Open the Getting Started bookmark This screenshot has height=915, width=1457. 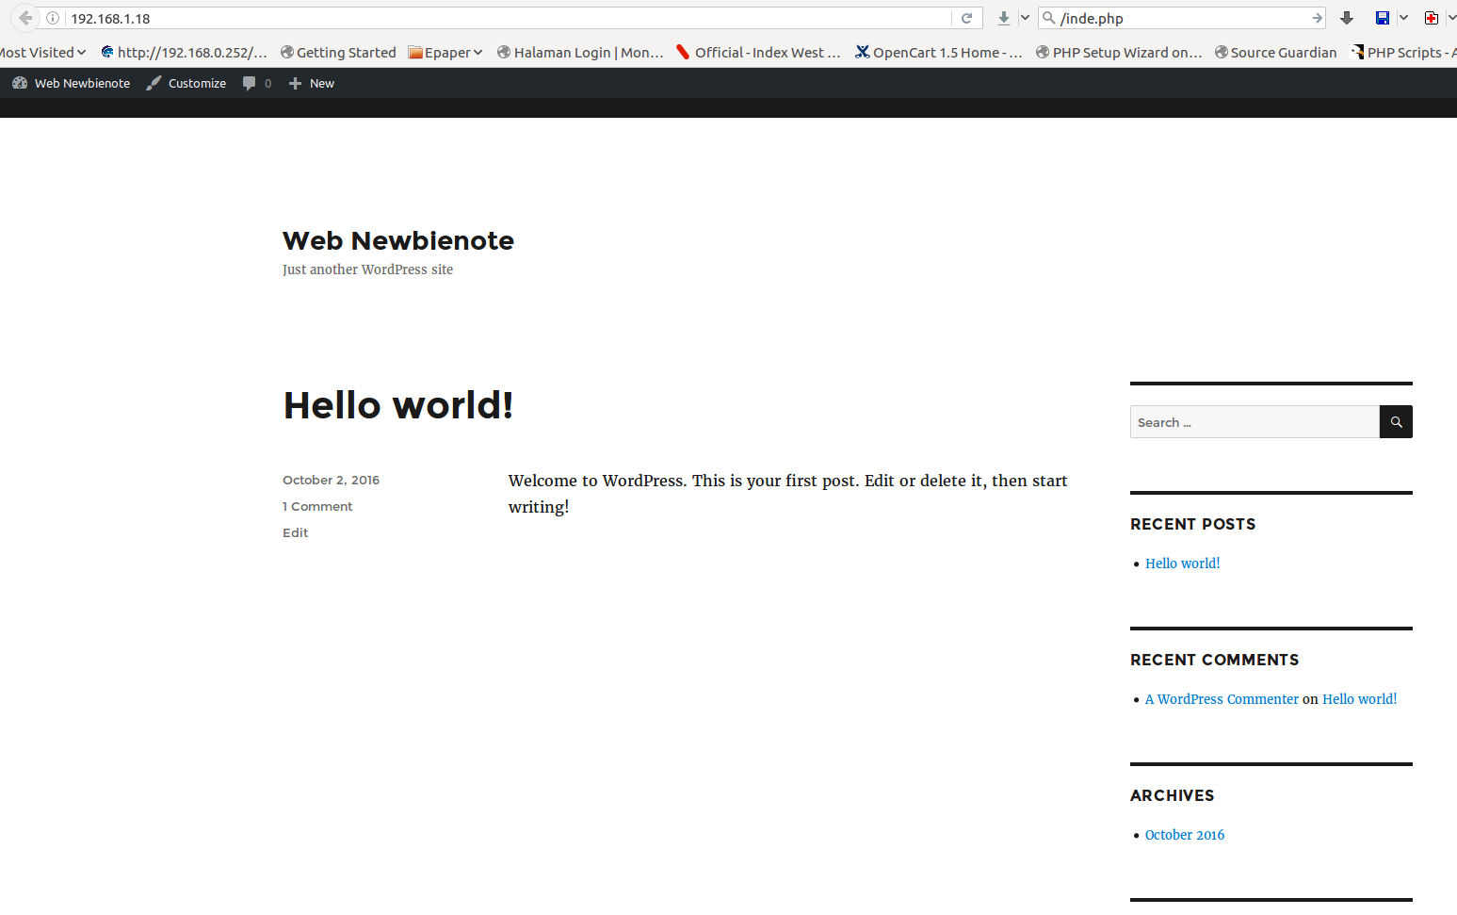[x=338, y=53]
